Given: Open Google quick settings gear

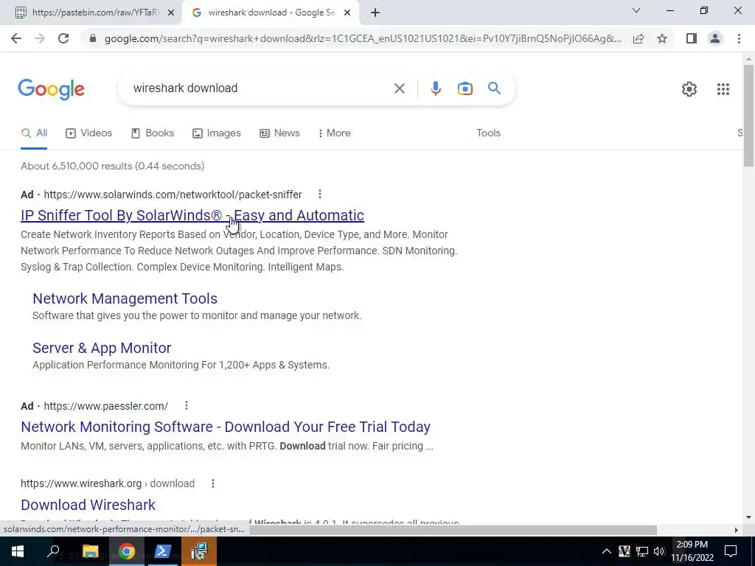Looking at the screenshot, I should click(689, 89).
